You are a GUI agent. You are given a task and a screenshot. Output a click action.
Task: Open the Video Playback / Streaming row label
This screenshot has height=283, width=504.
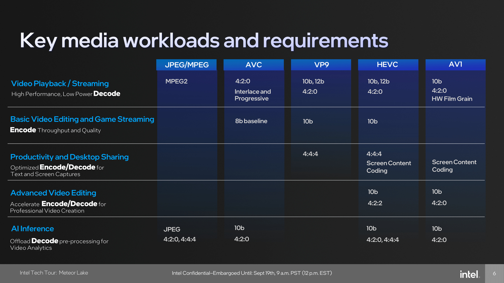click(60, 84)
